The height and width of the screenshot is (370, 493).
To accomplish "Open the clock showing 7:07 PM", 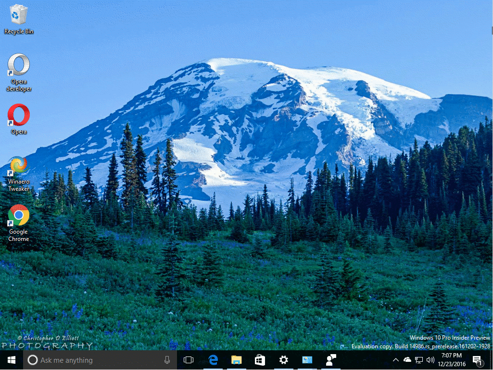I will (x=452, y=360).
